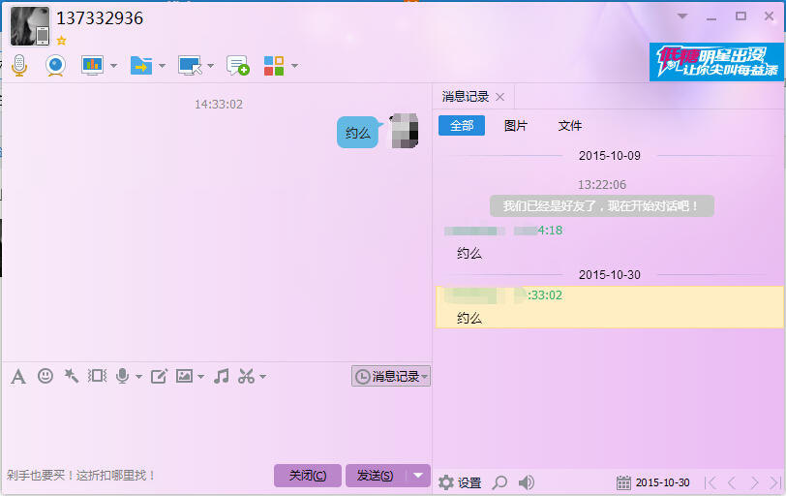The width and height of the screenshot is (786, 496).
Task: Go to previous page of history
Action: 732,482
